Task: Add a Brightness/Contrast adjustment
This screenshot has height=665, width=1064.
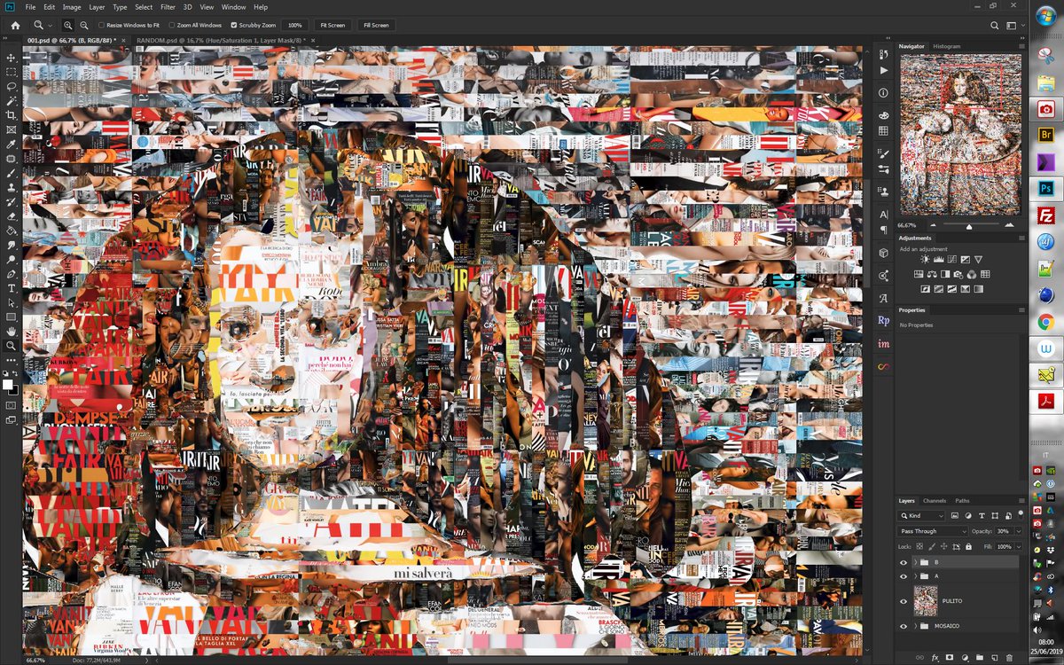Action: click(925, 259)
